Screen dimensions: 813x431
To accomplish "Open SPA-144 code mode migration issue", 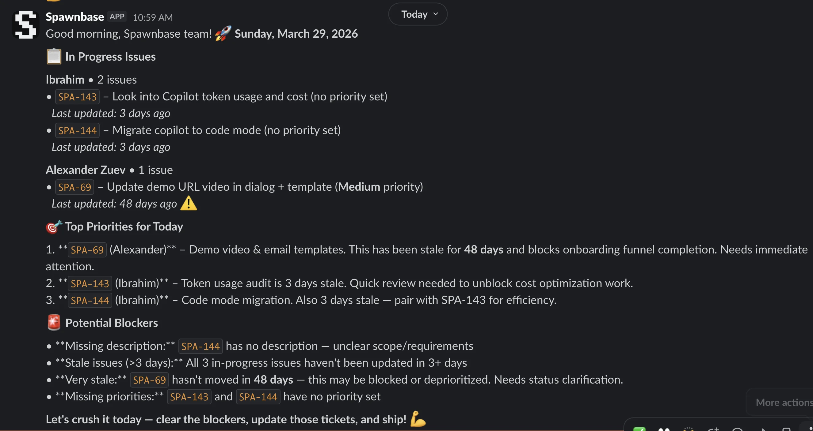I will 77,130.
